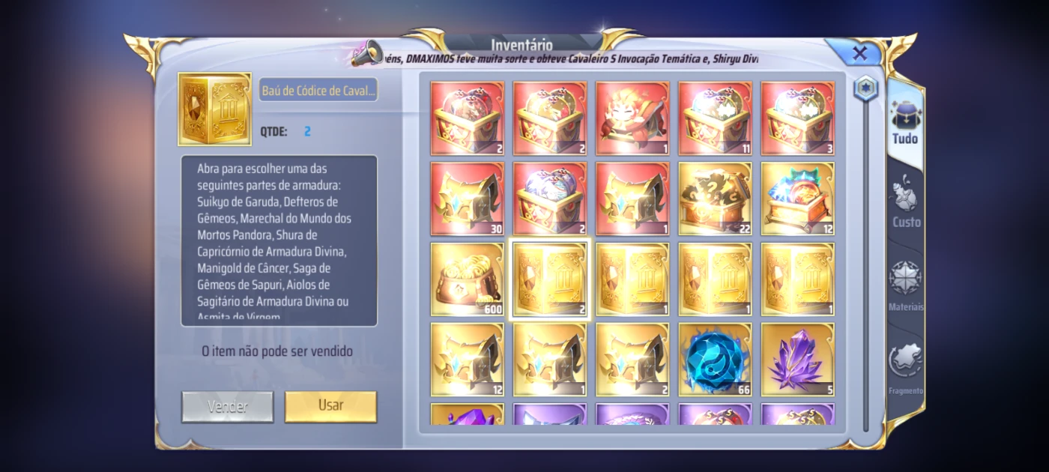1049x472 pixels.
Task: Select the red-haired chibi character item
Action: click(x=632, y=118)
